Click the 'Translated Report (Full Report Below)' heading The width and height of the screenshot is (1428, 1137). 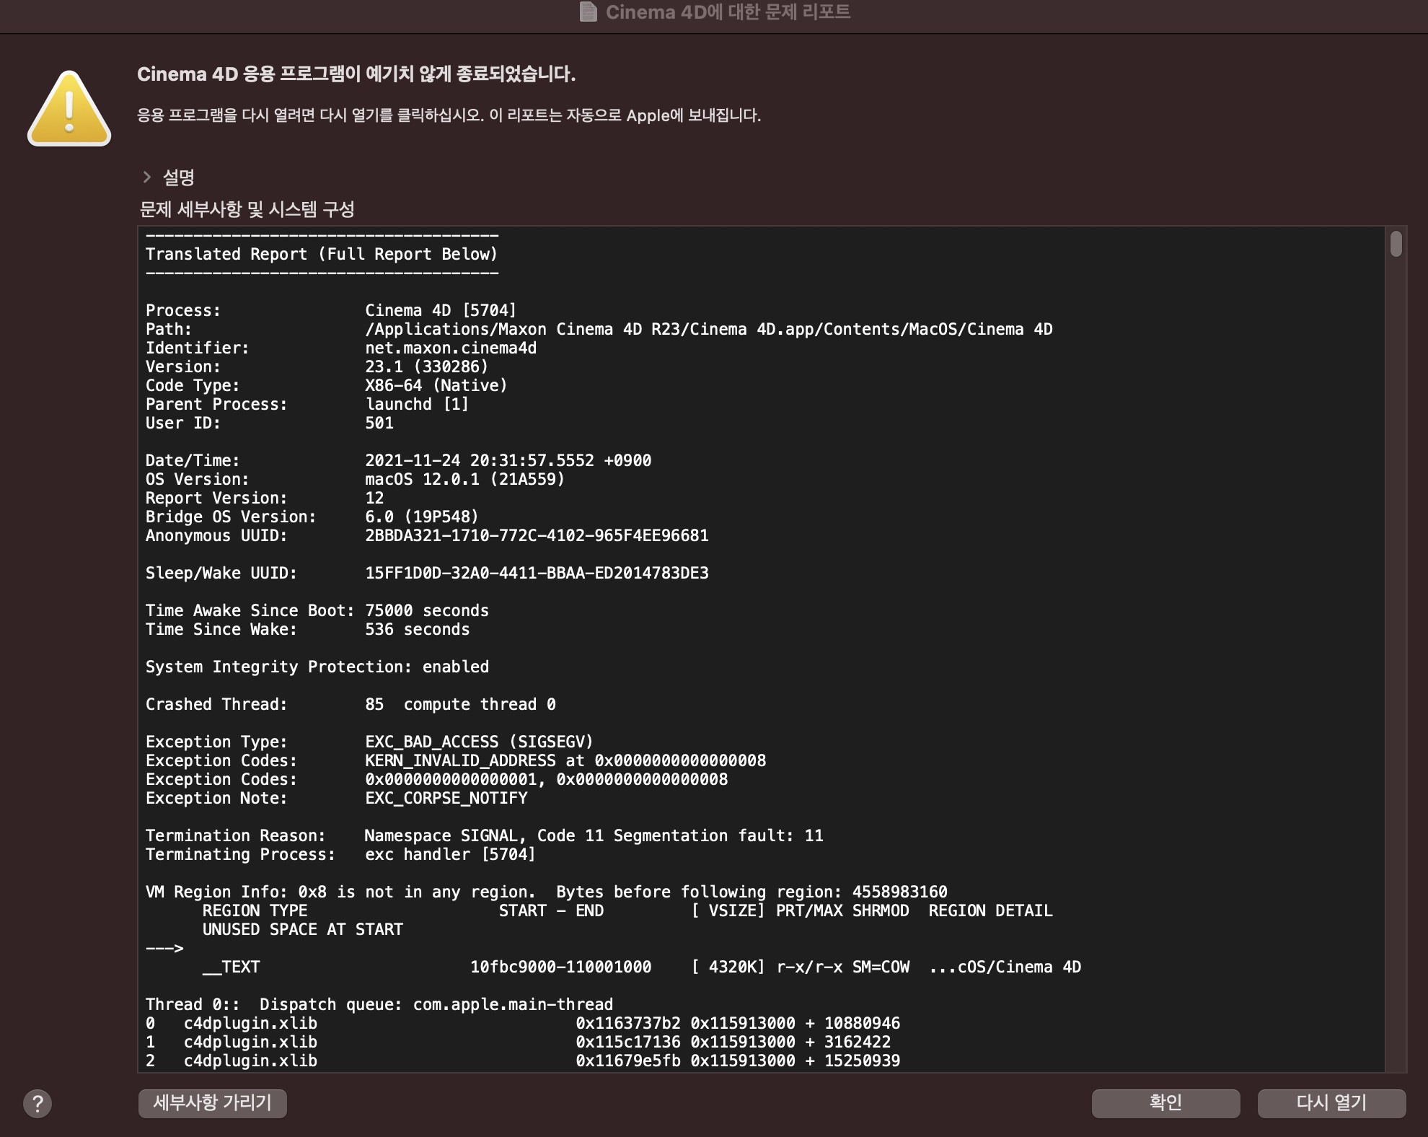(x=322, y=254)
